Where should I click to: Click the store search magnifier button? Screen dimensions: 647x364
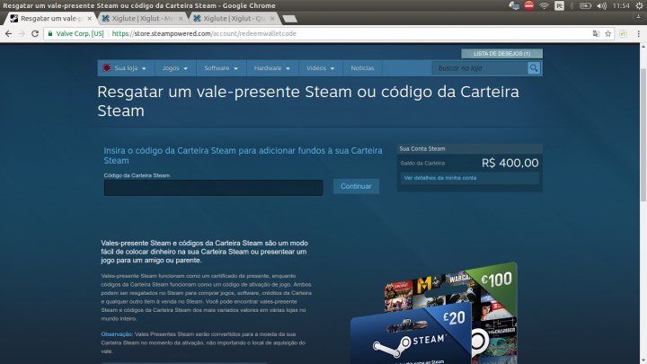(534, 68)
